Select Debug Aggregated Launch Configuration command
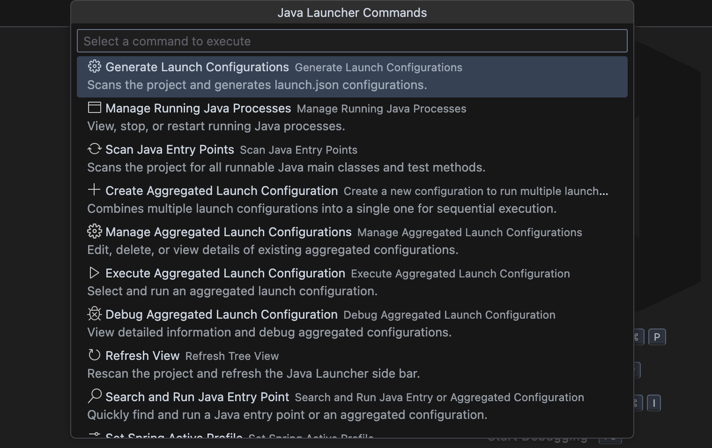The image size is (712, 448). pyautogui.click(x=352, y=323)
